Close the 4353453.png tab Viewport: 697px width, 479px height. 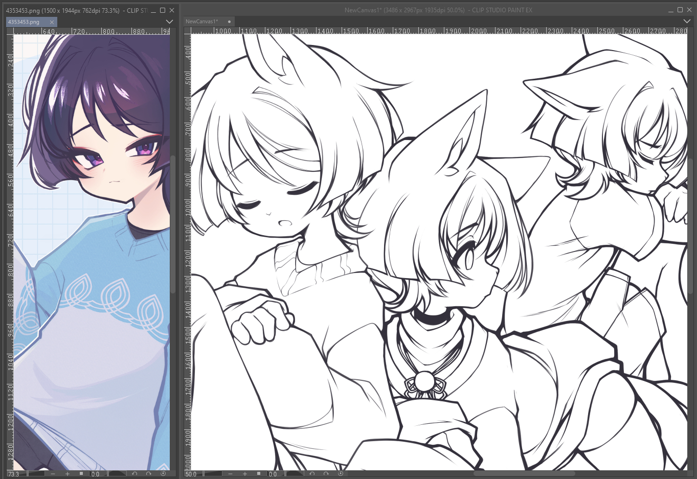(x=52, y=22)
